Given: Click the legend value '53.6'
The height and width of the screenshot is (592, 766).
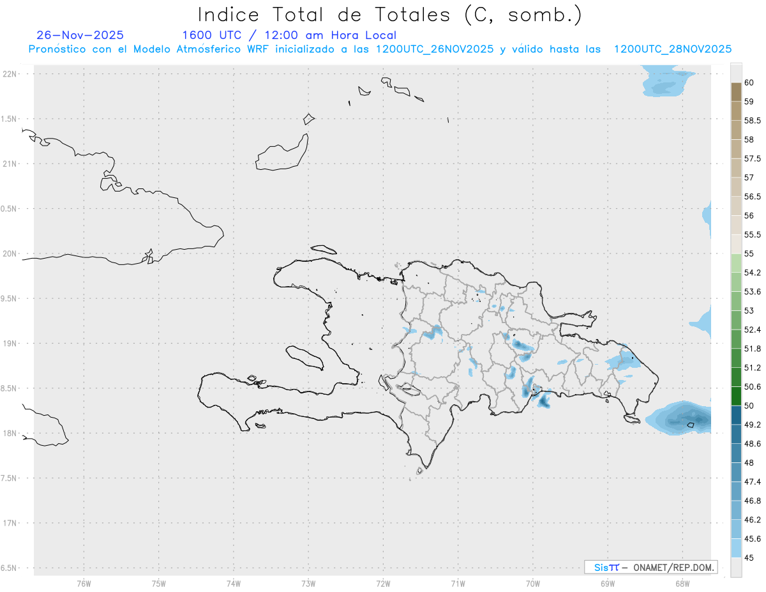Looking at the screenshot, I should 752,292.
